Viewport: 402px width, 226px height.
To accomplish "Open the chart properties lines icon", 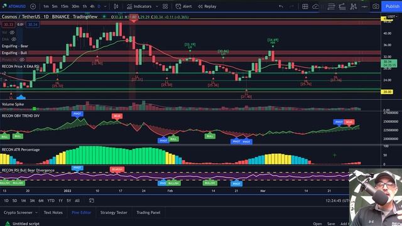I will point(331,6).
